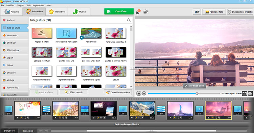Select the Impostazioni di Pan & Zoom effect

66,33
